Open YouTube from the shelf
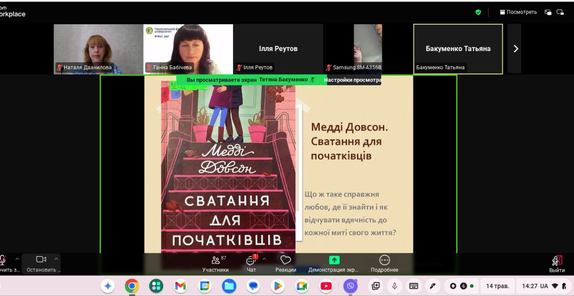574x296 pixels. click(x=326, y=286)
